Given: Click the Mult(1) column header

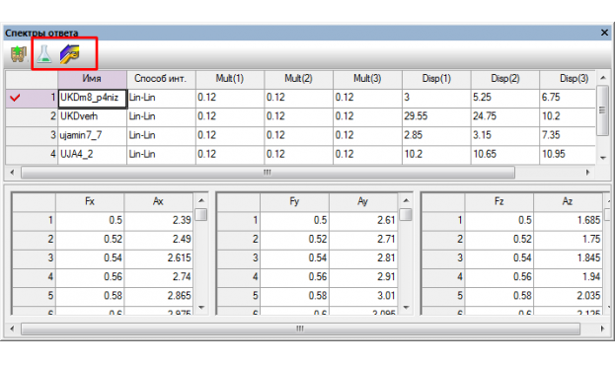Looking at the screenshot, I should (x=230, y=79).
